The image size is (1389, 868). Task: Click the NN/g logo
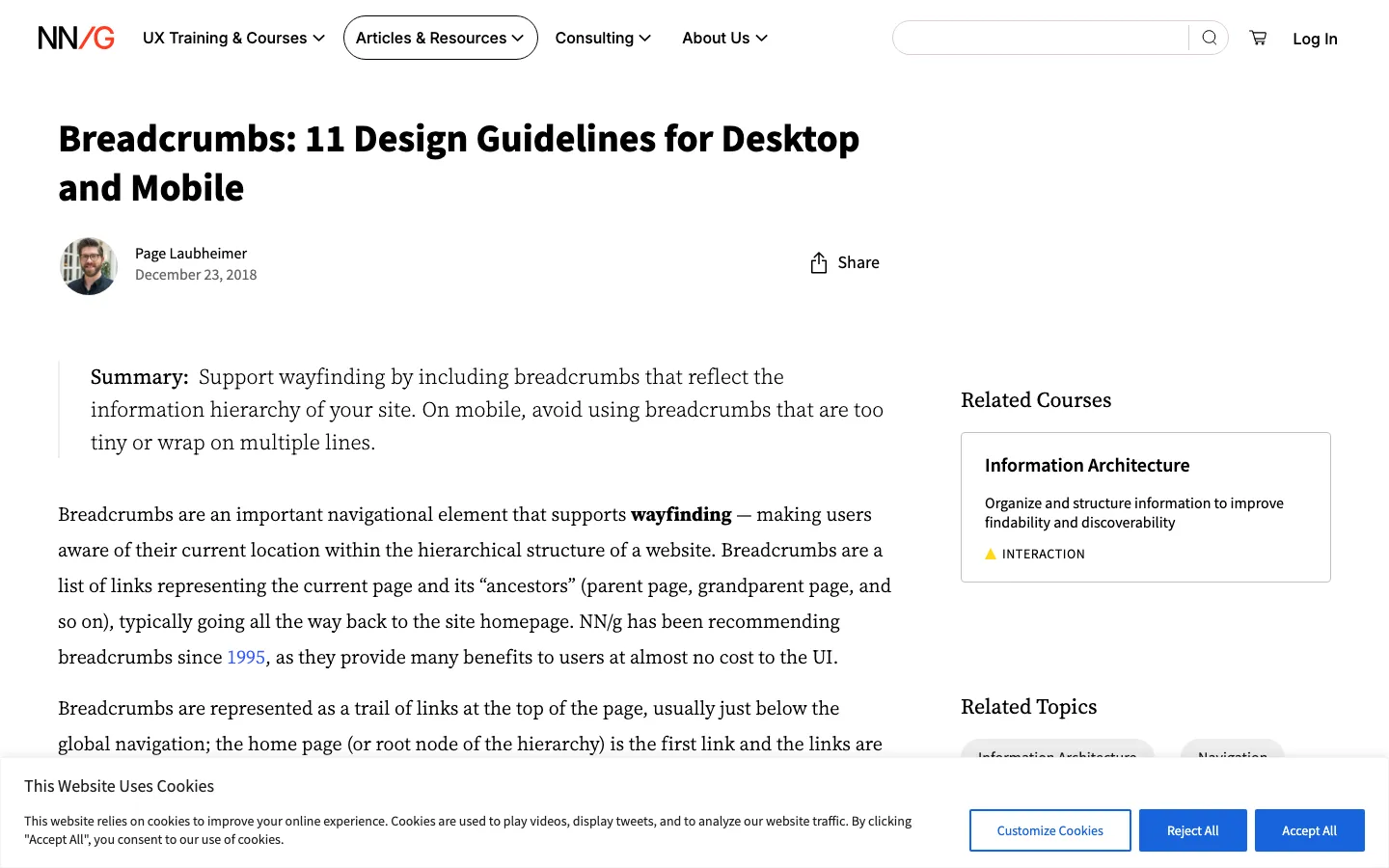click(76, 38)
